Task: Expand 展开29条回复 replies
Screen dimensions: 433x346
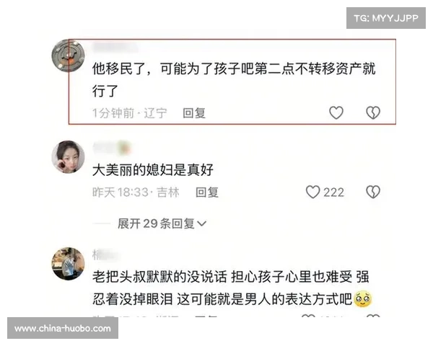Action: tap(162, 223)
